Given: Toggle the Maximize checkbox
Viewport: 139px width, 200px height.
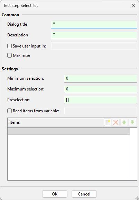Looking at the screenshot, I should point(9,55).
